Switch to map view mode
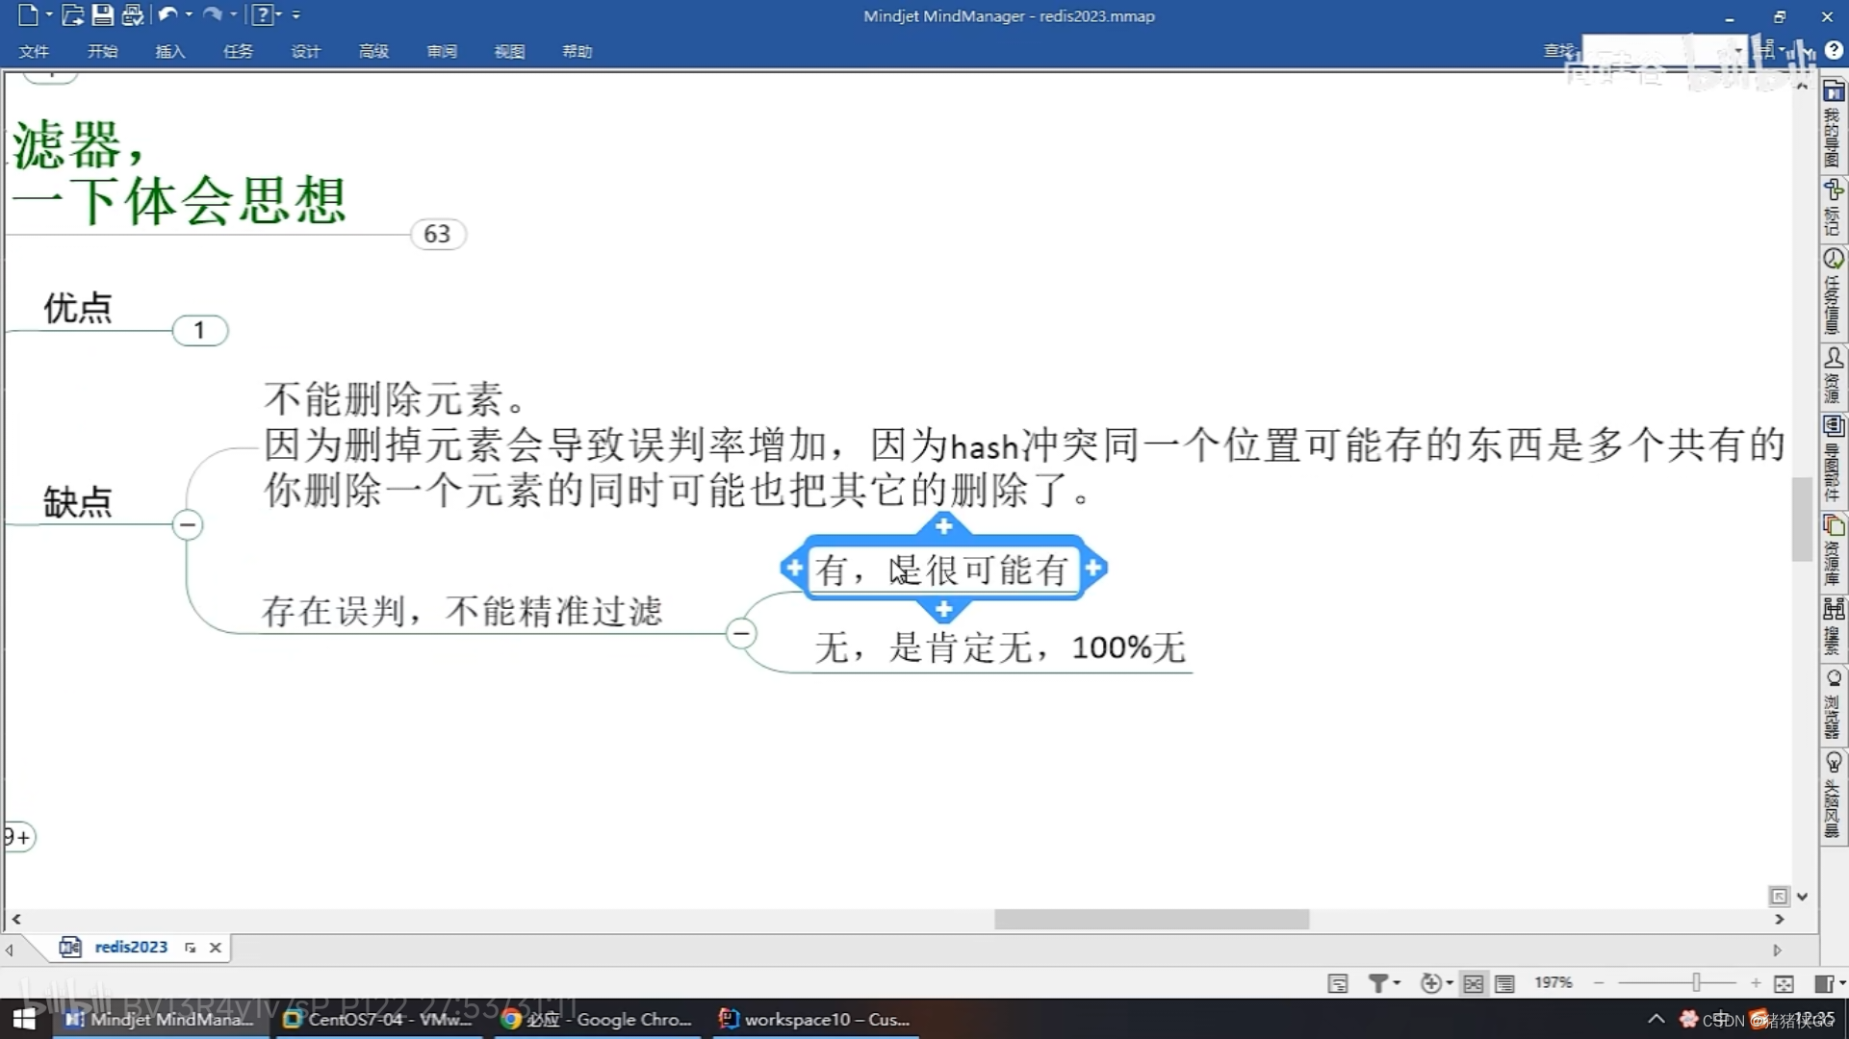This screenshot has width=1849, height=1039. [x=1474, y=983]
